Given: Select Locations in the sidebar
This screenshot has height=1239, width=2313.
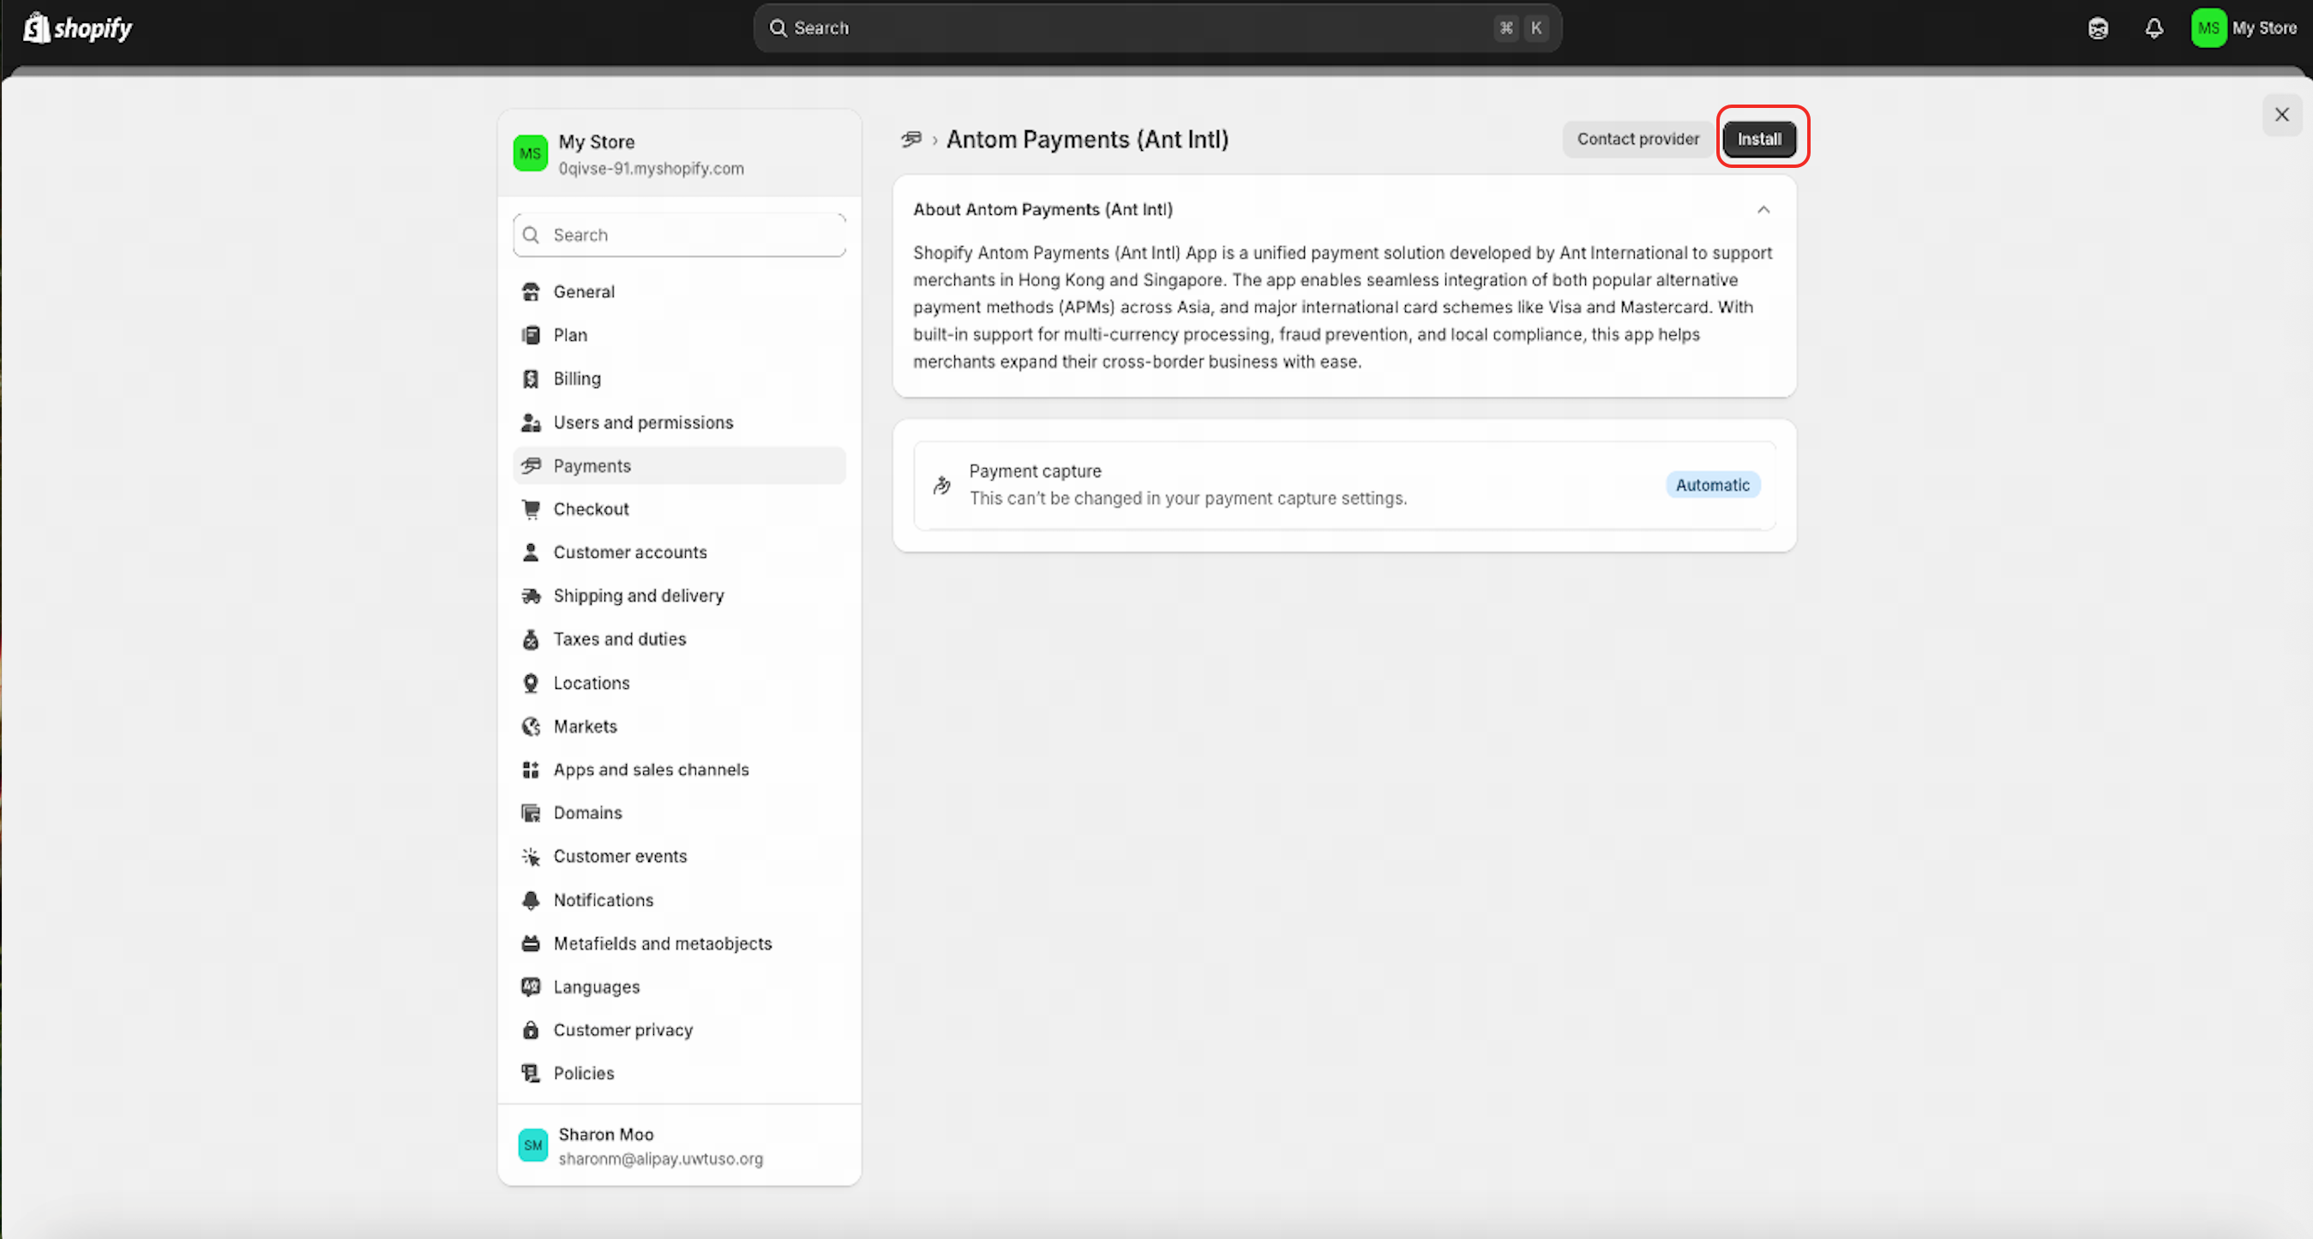Looking at the screenshot, I should [679, 684].
